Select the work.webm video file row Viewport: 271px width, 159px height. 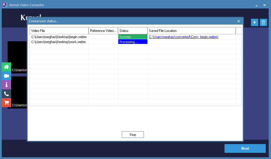click(x=135, y=42)
